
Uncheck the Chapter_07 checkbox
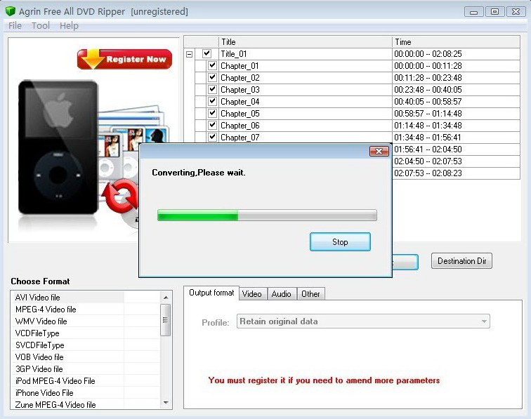tap(212, 137)
